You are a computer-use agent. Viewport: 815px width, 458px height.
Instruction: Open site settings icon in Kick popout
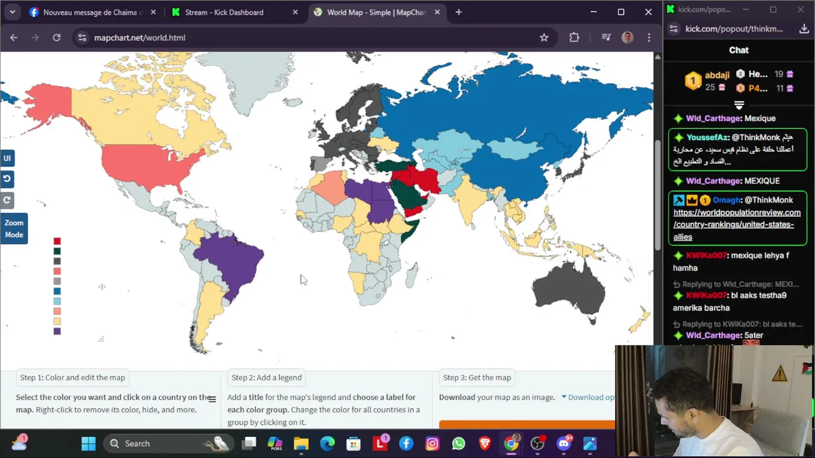672,29
